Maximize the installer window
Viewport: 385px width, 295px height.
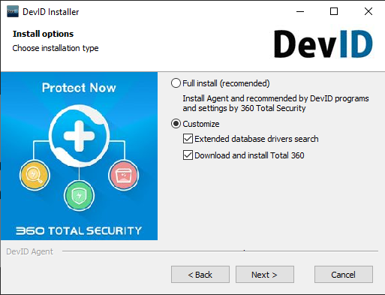334,11
